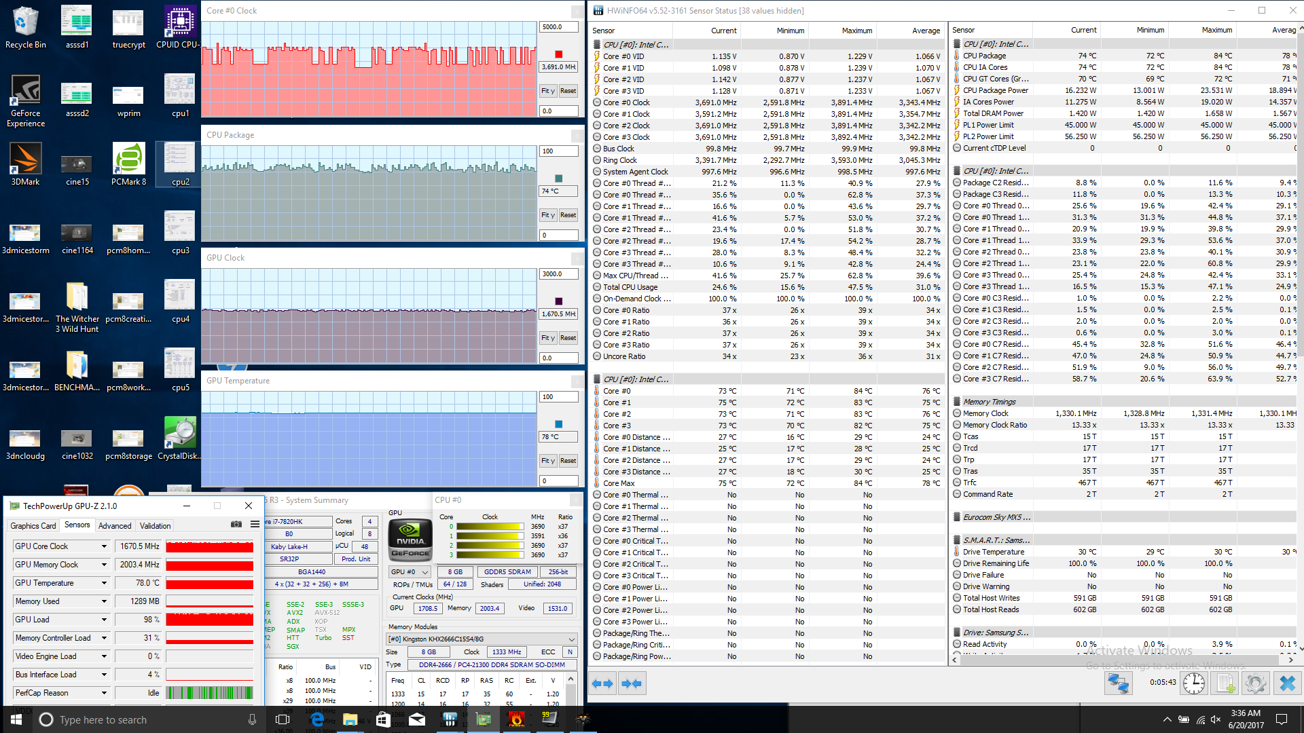Click the log file with plus icon
This screenshot has height=733, width=1304.
point(1225,683)
